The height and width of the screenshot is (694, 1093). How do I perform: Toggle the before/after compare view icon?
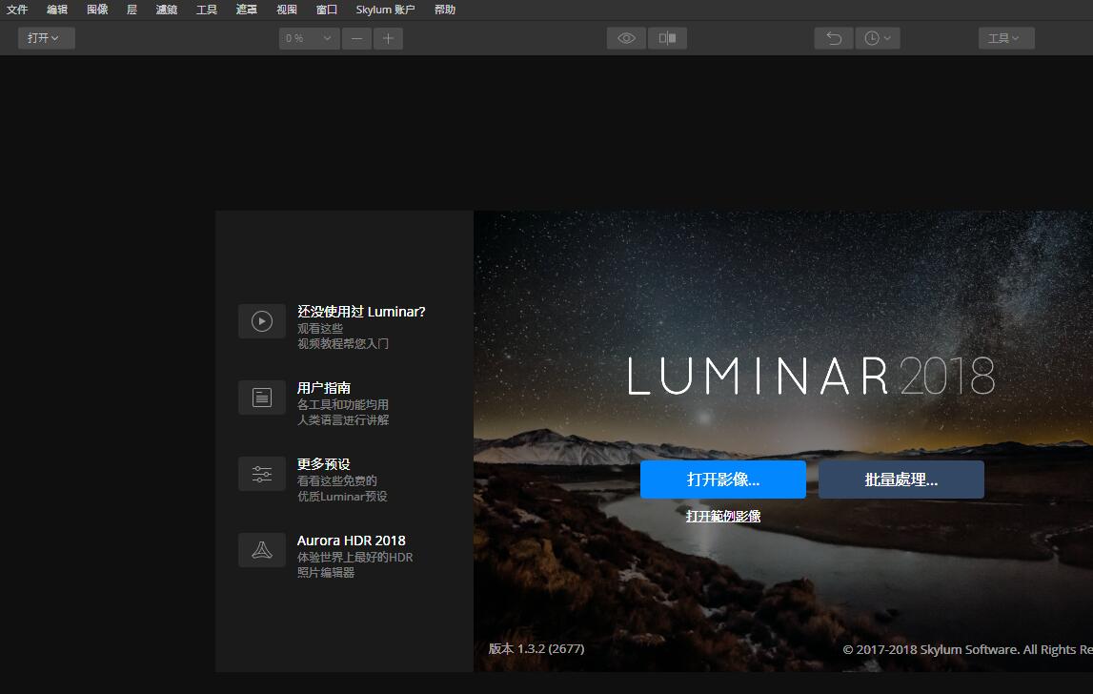point(667,38)
